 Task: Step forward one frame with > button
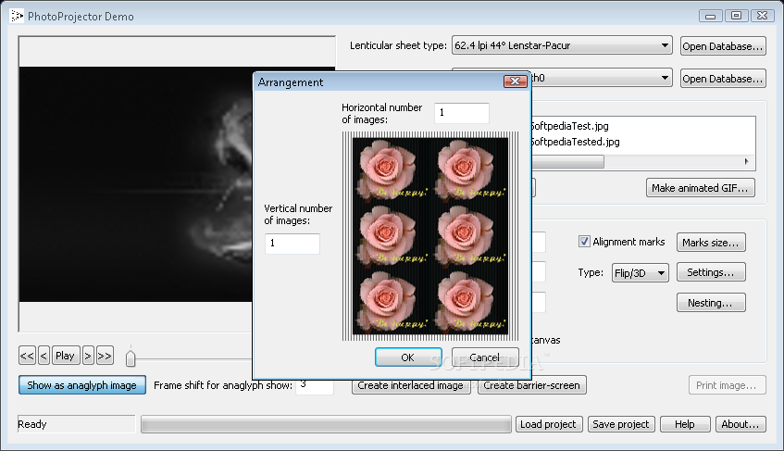coord(88,356)
